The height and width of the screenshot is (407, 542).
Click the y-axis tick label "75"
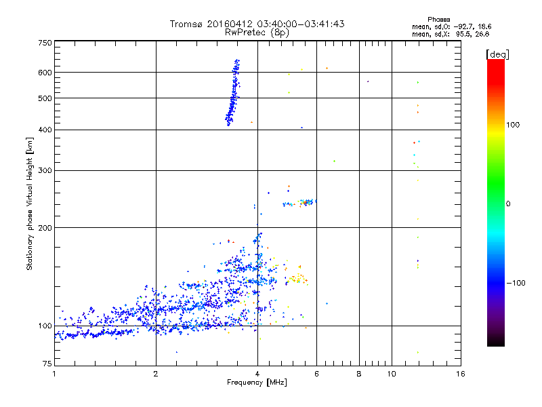[x=47, y=364]
